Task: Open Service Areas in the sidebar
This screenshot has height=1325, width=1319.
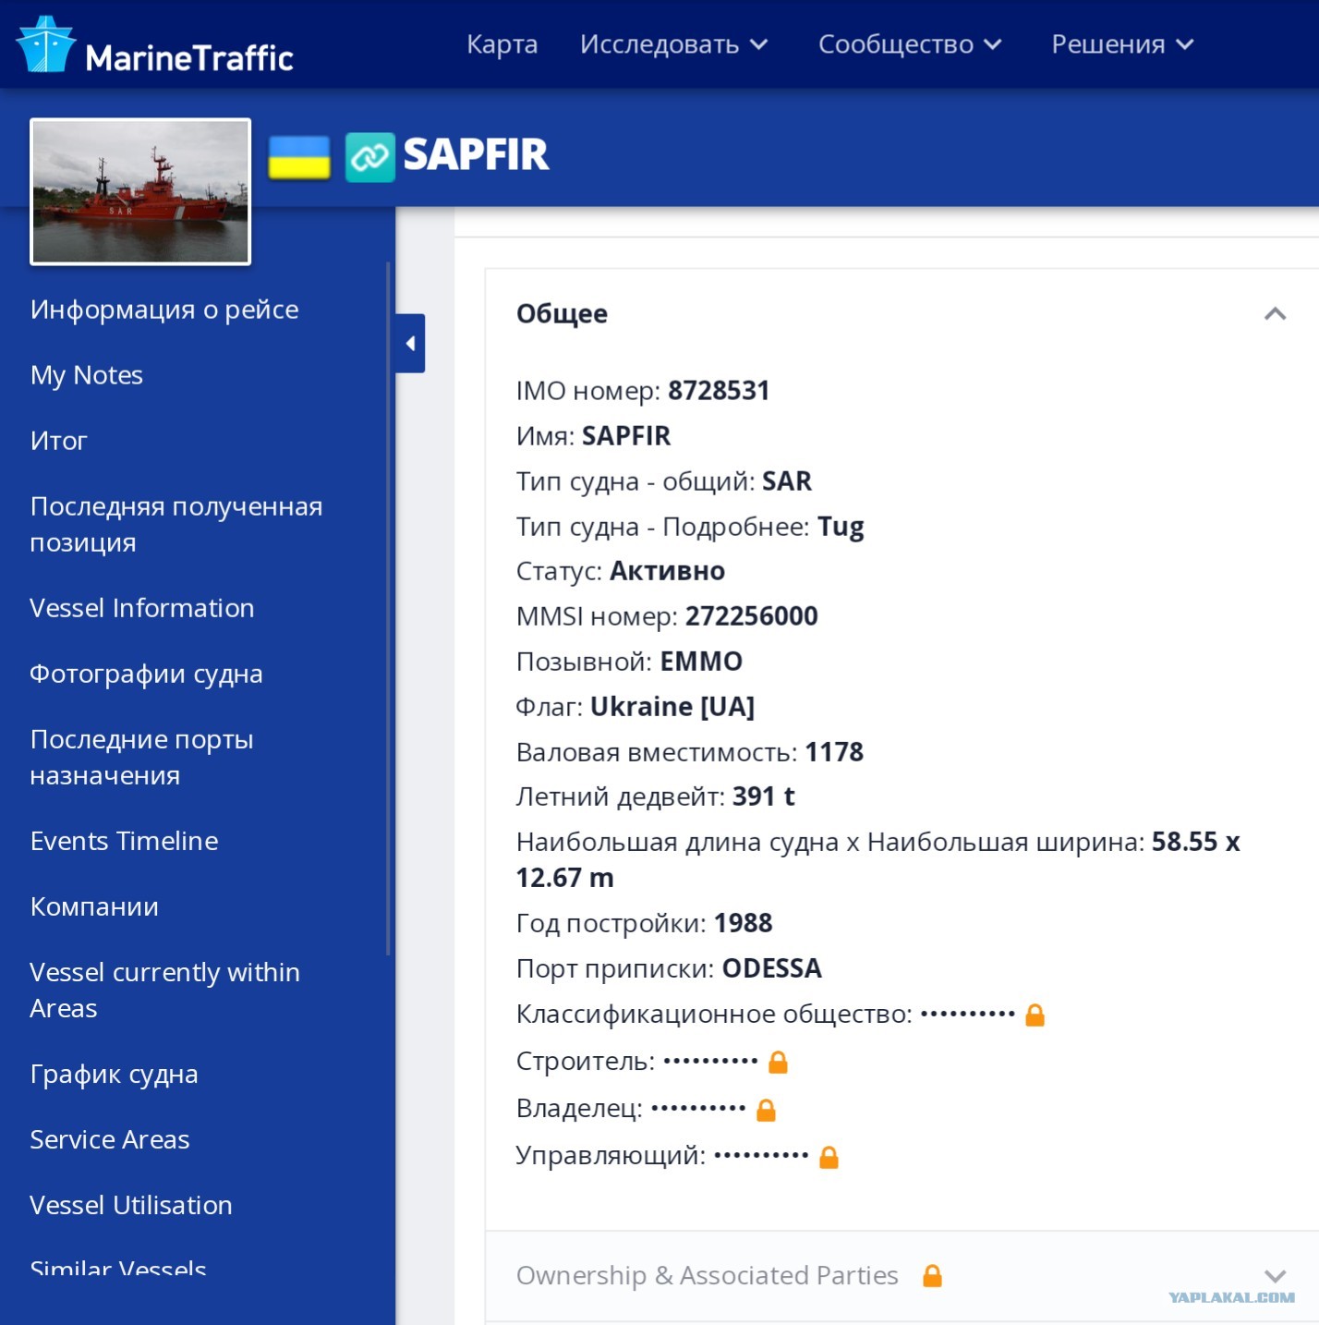Action: click(x=110, y=1139)
